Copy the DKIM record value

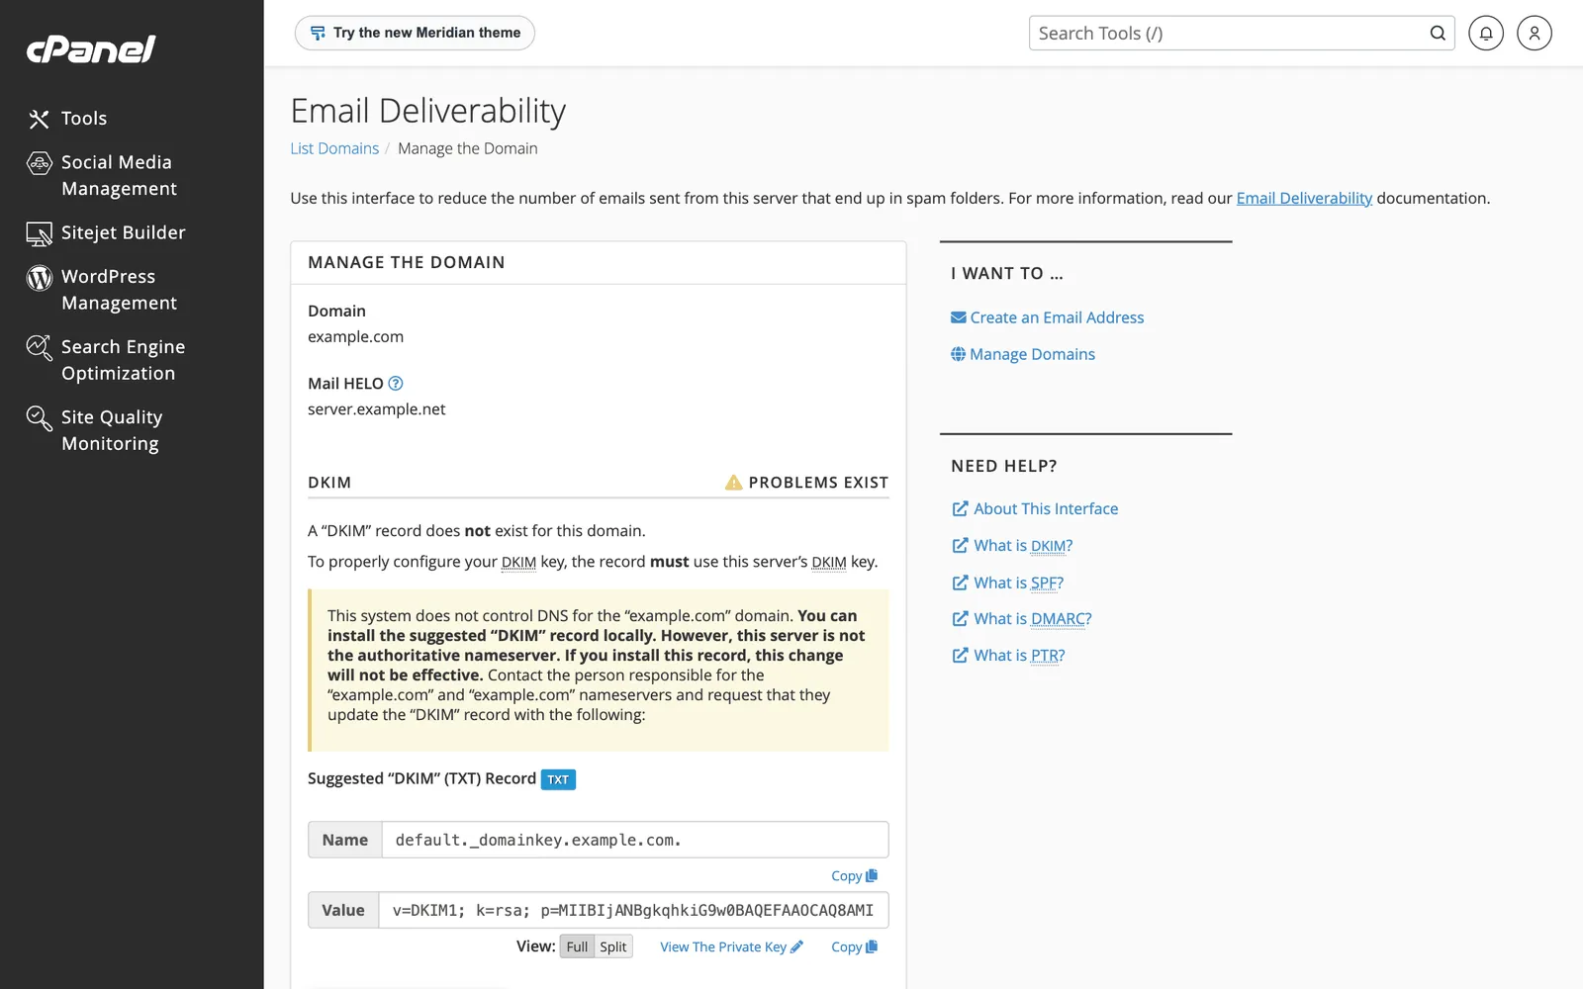(854, 946)
